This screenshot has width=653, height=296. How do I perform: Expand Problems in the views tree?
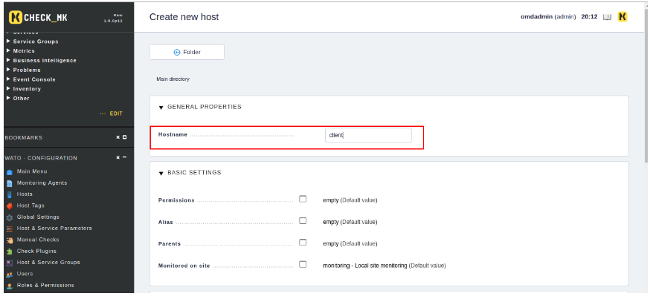pos(8,70)
